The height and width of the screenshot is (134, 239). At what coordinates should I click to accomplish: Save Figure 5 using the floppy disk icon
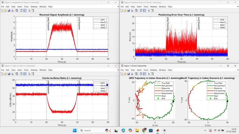point(128,10)
